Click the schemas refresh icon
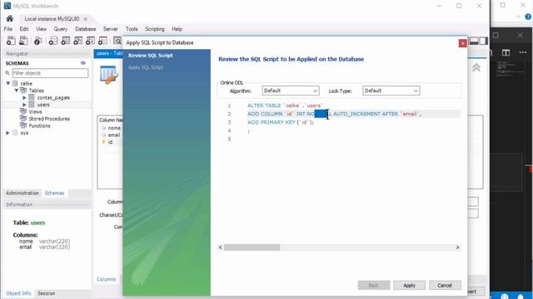 pos(83,63)
